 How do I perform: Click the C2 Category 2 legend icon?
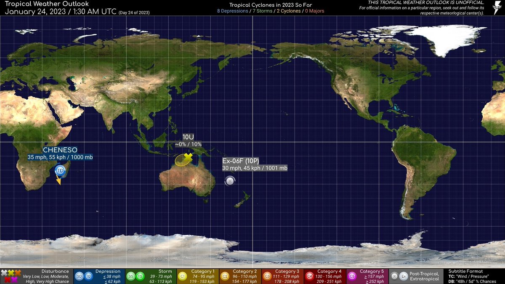point(225,276)
